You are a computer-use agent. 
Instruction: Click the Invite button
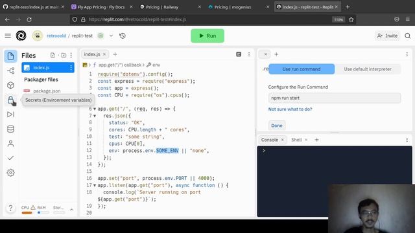point(388,36)
